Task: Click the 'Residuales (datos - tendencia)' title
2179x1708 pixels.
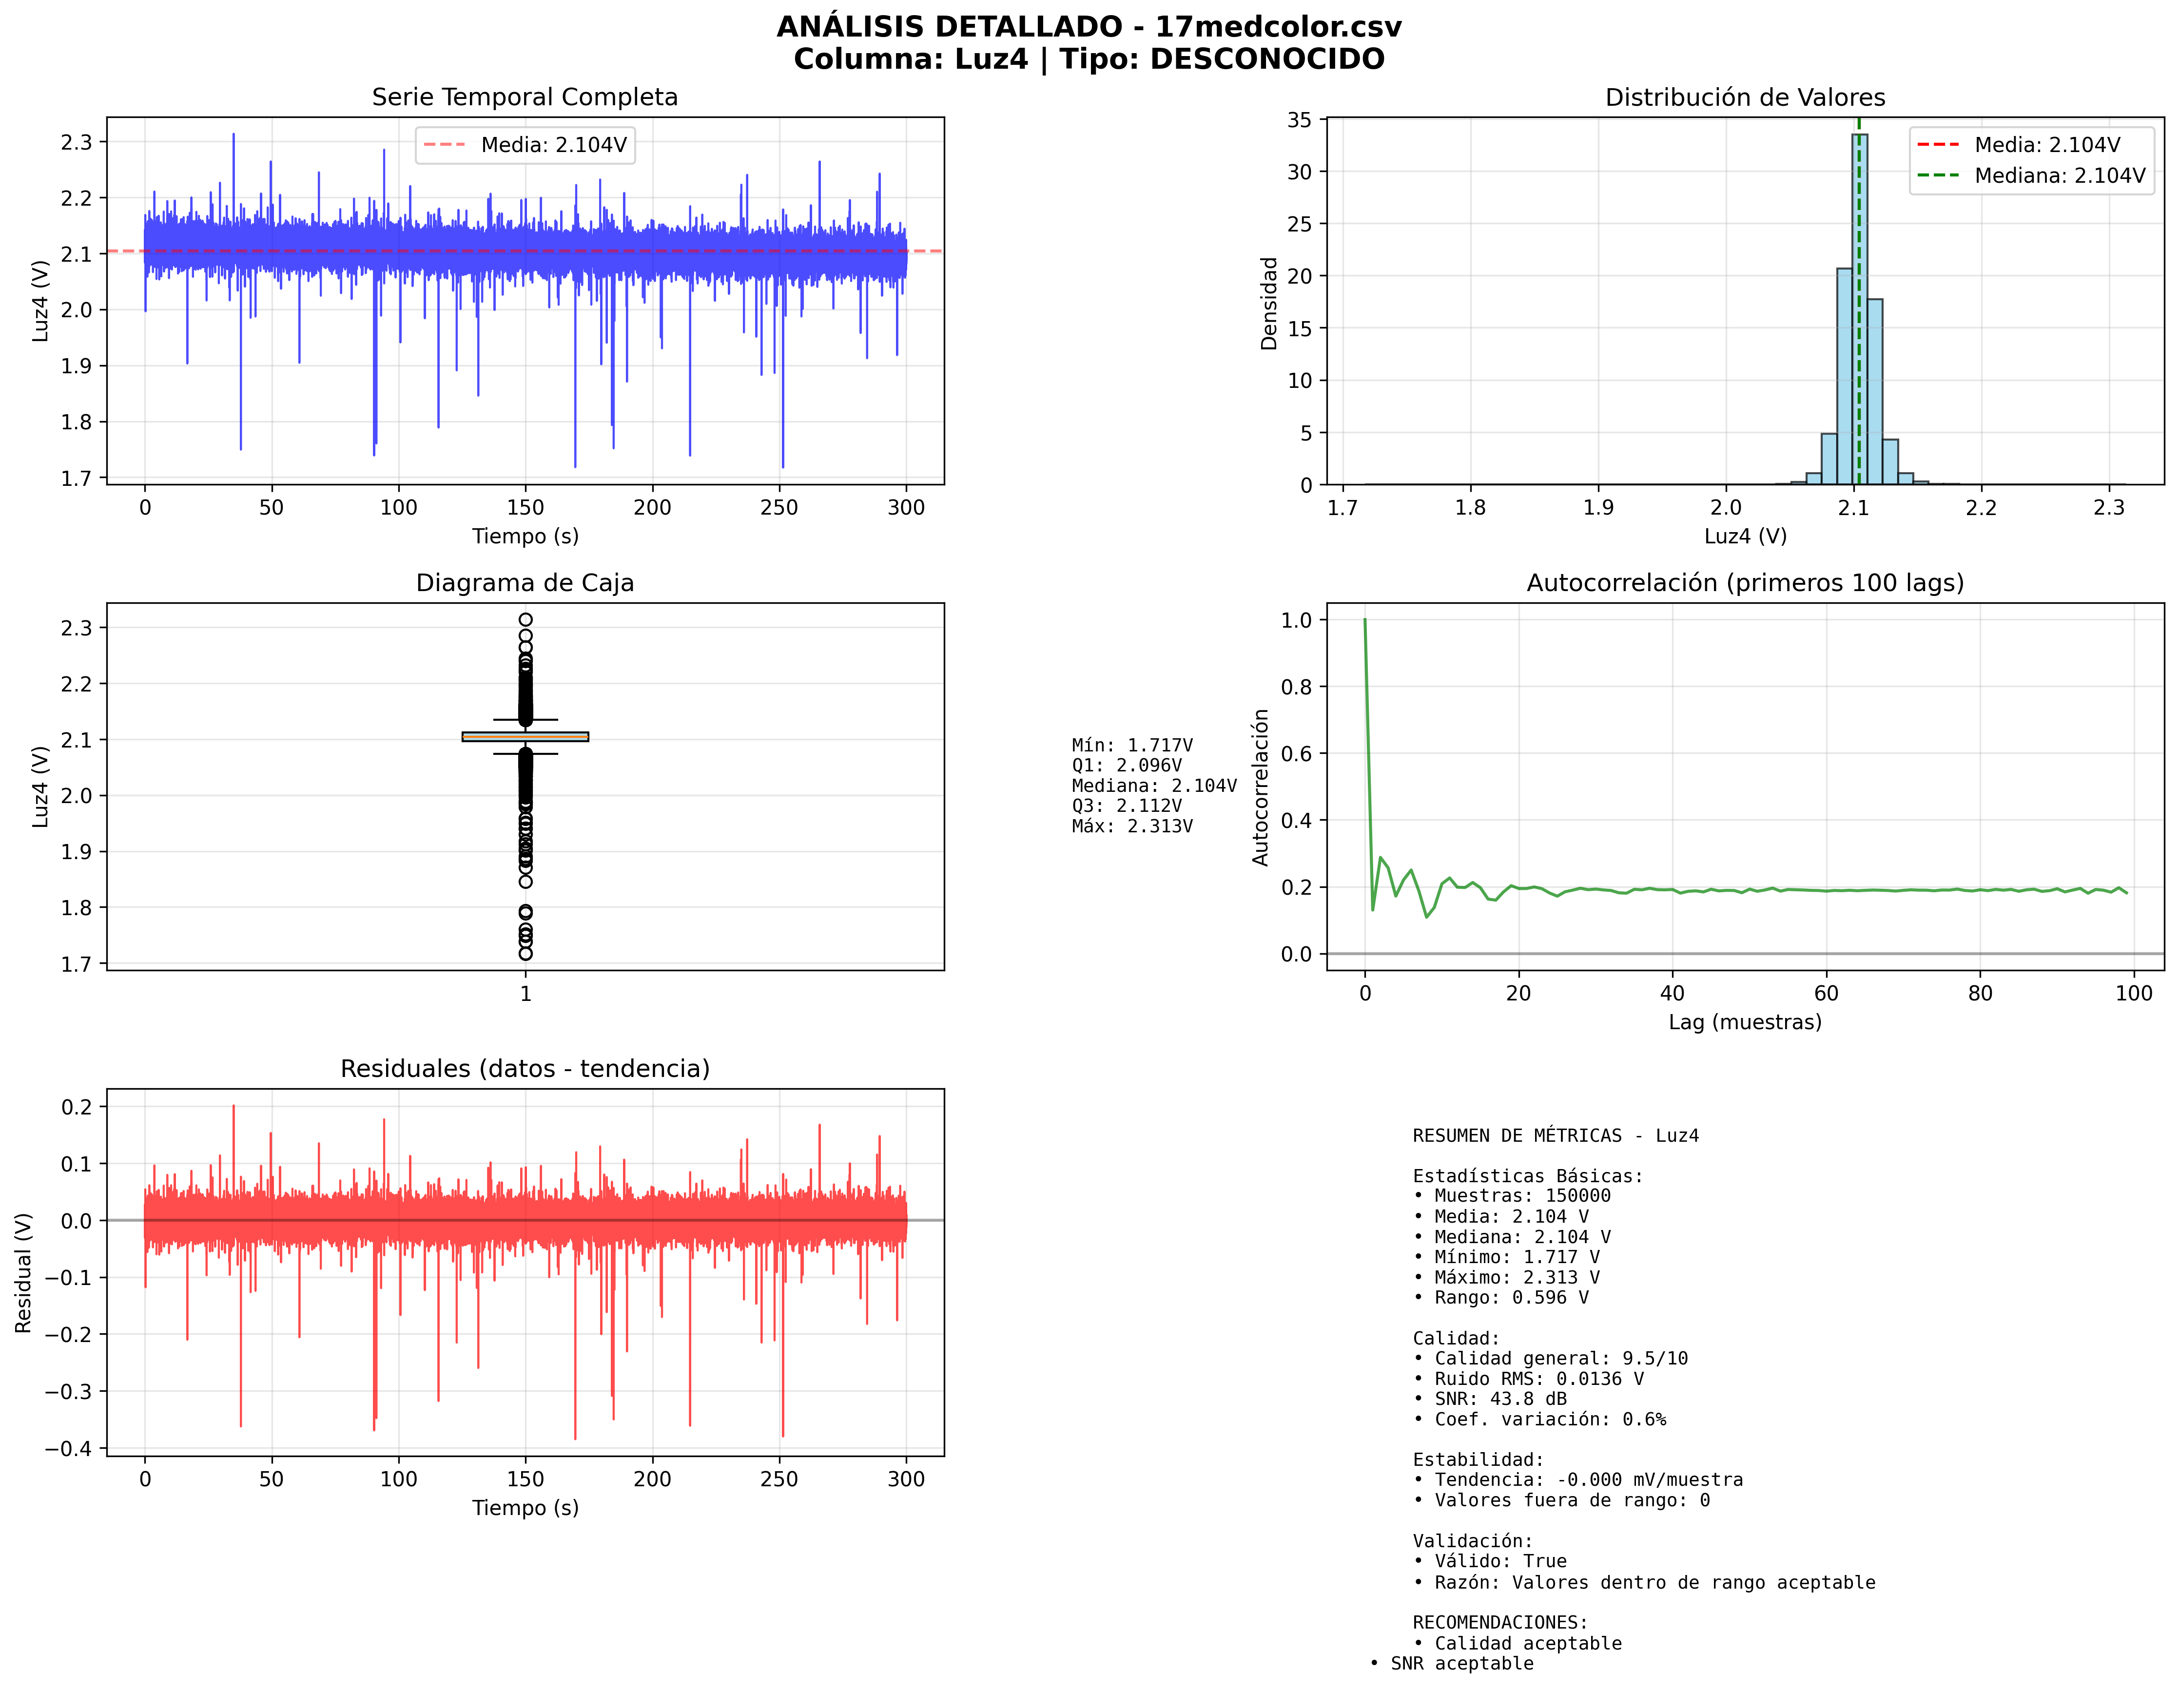Action: click(x=524, y=1068)
